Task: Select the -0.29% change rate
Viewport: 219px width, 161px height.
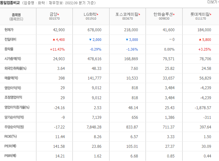Action: [x=96, y=49]
